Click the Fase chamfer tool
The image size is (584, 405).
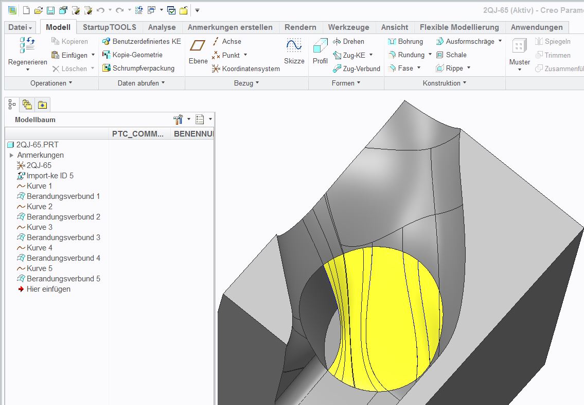click(x=400, y=68)
